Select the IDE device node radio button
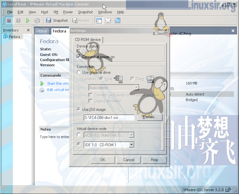Viewport: 239px width, 194px height. pyautogui.click(x=79, y=144)
